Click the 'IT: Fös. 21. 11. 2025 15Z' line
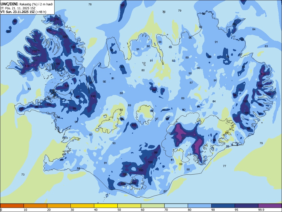This screenshot has height=212, width=282. click(18, 8)
